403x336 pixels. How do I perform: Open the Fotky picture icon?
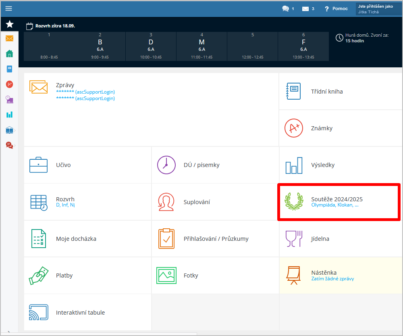pyautogui.click(x=166, y=275)
